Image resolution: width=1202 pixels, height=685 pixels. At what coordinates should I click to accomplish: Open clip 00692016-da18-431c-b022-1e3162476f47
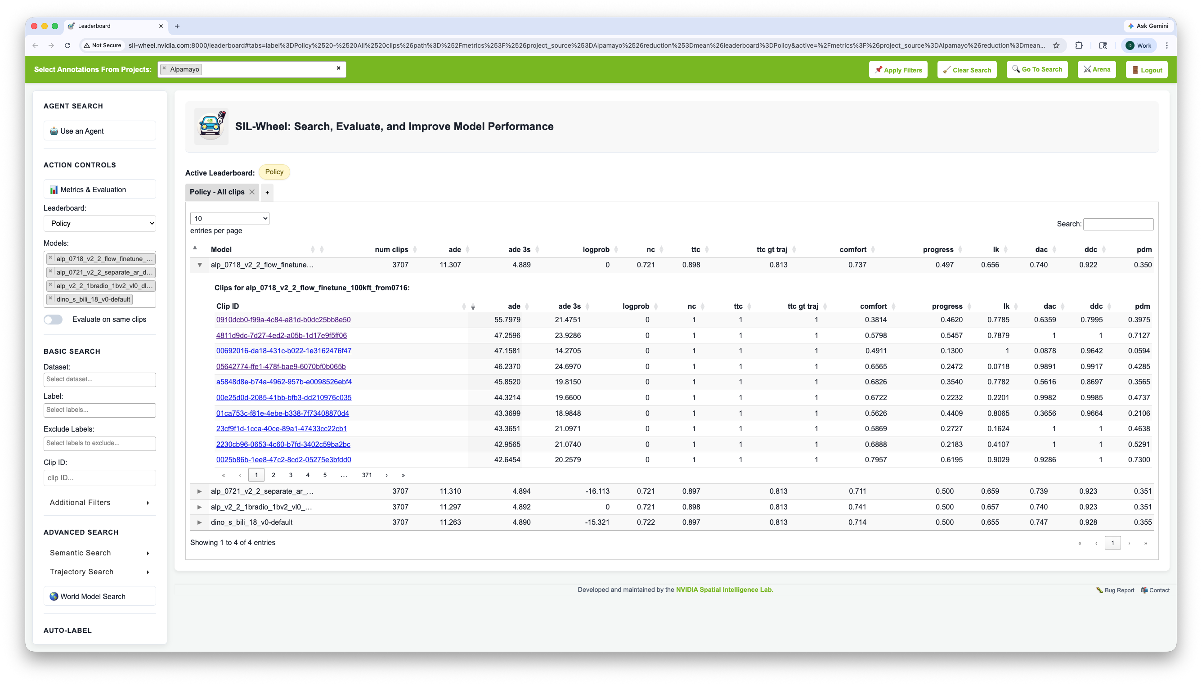tap(284, 351)
